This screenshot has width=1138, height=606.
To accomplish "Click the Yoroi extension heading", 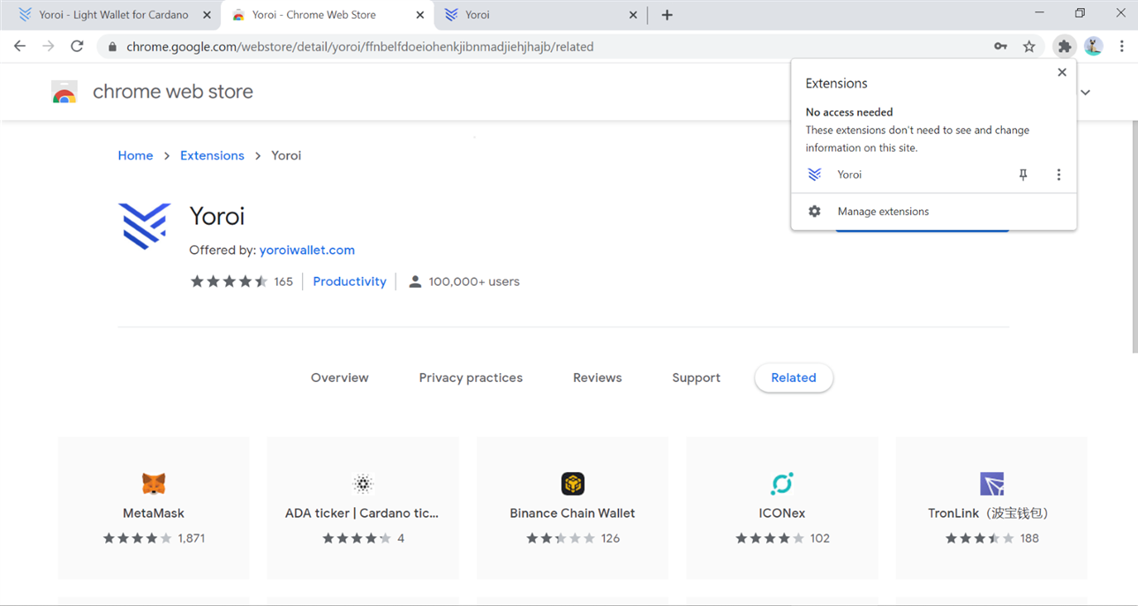I will 217,216.
